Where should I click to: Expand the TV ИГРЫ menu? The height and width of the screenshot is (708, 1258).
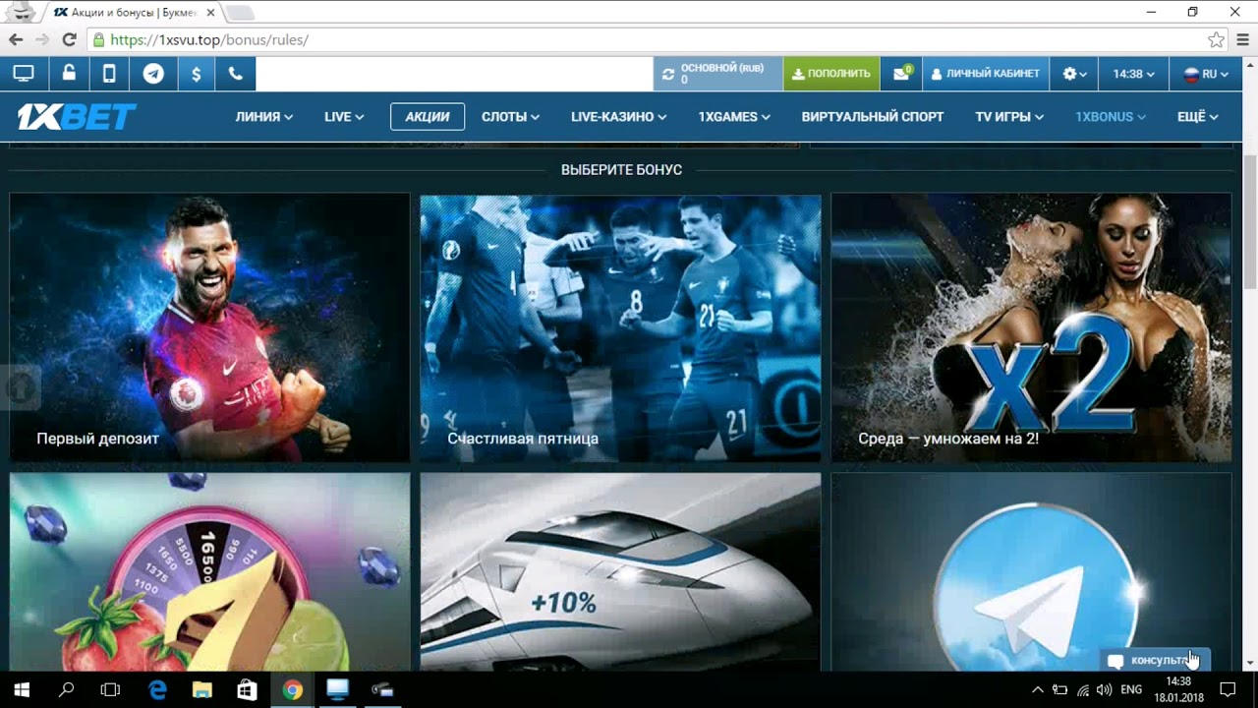pos(1009,117)
